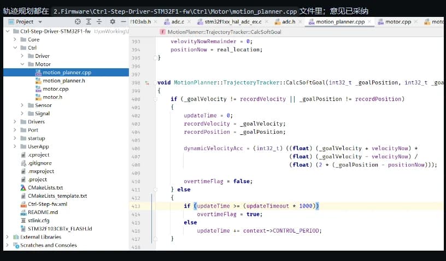Click line number 413 in gutter
This screenshot has height=261, width=446.
coord(136,206)
